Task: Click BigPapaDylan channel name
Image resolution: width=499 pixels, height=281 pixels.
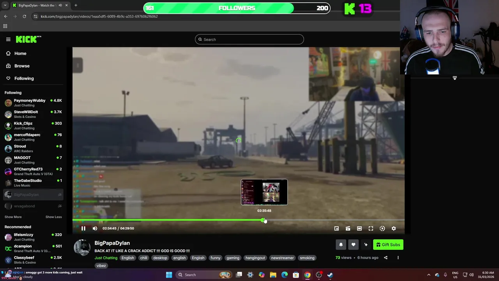Action: pos(112,243)
